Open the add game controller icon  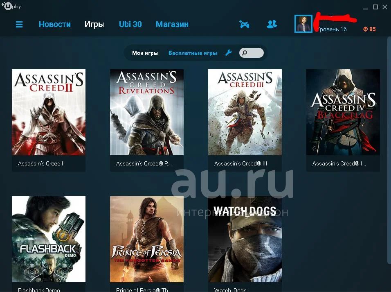244,24
